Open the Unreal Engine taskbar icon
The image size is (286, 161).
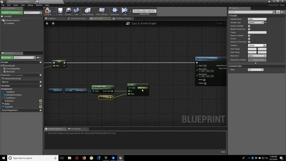click(121, 158)
